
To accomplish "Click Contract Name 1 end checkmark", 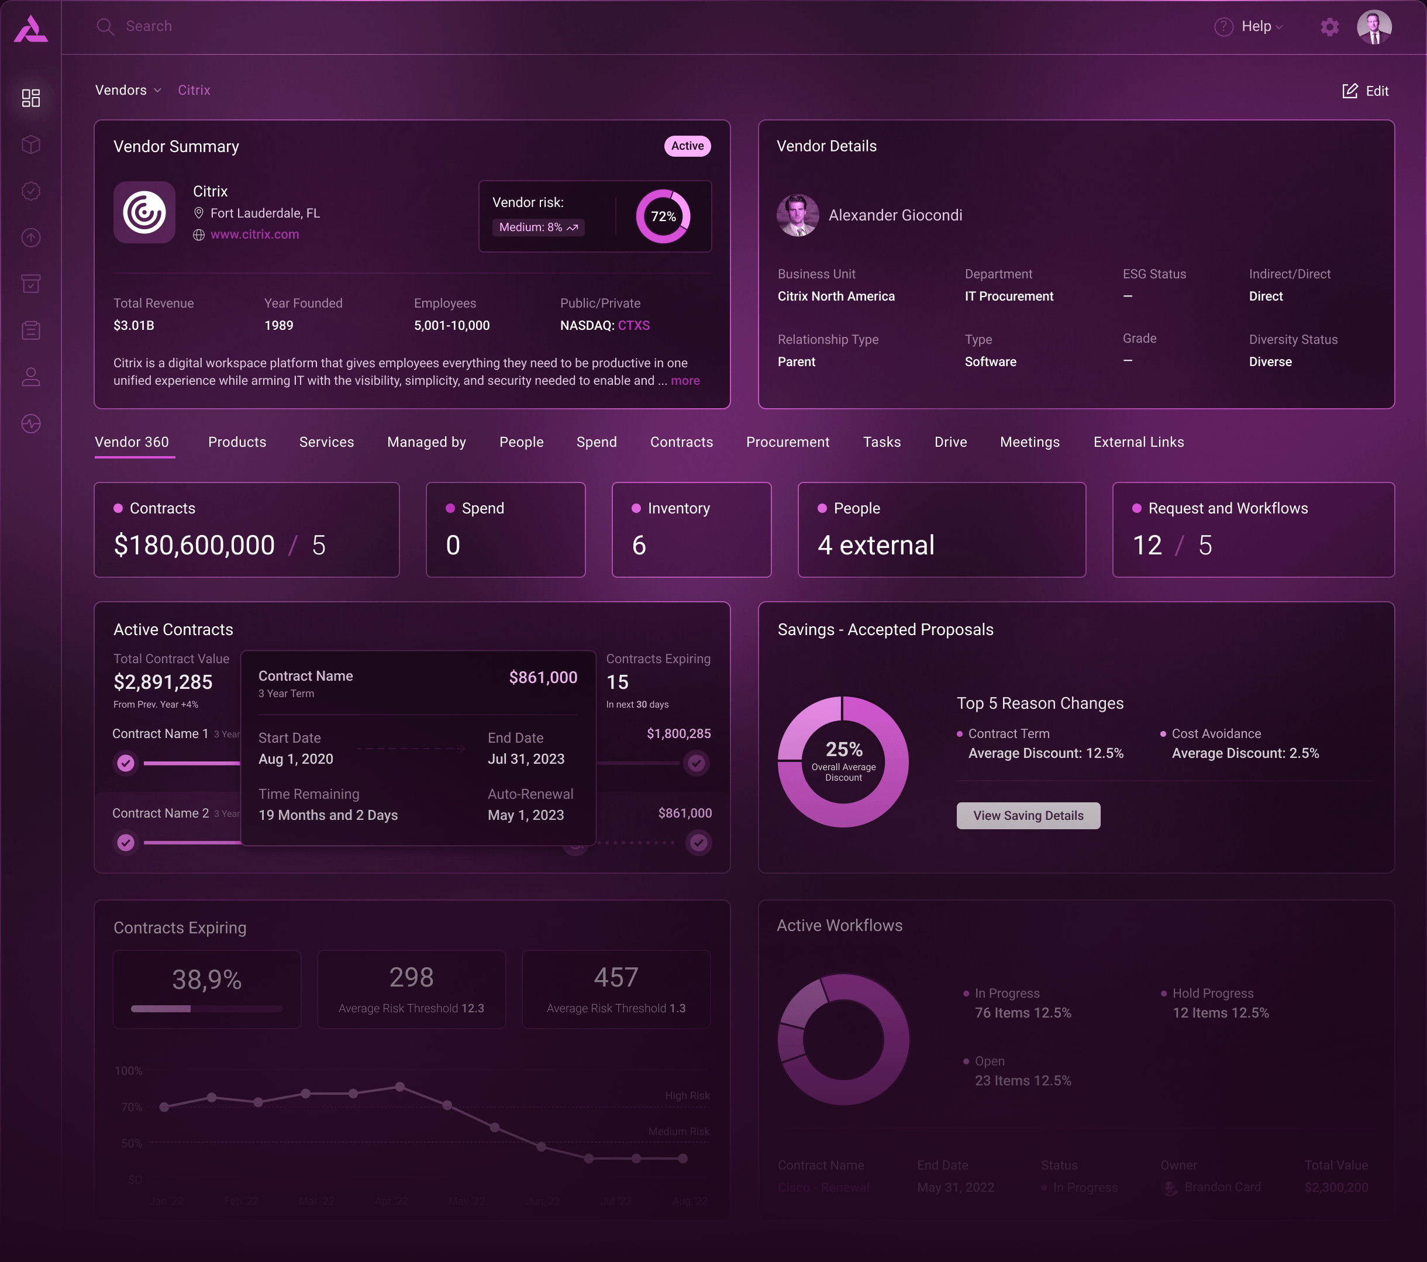I will (696, 763).
